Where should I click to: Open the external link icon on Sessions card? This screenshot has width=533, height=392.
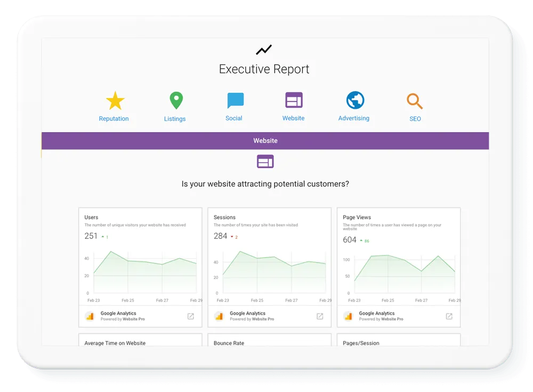point(319,316)
